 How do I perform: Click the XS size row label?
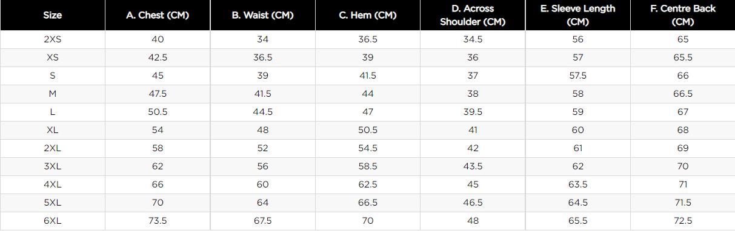[53, 57]
